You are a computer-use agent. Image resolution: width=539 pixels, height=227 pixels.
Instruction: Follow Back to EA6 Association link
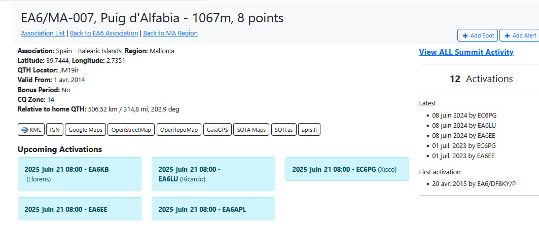point(104,33)
